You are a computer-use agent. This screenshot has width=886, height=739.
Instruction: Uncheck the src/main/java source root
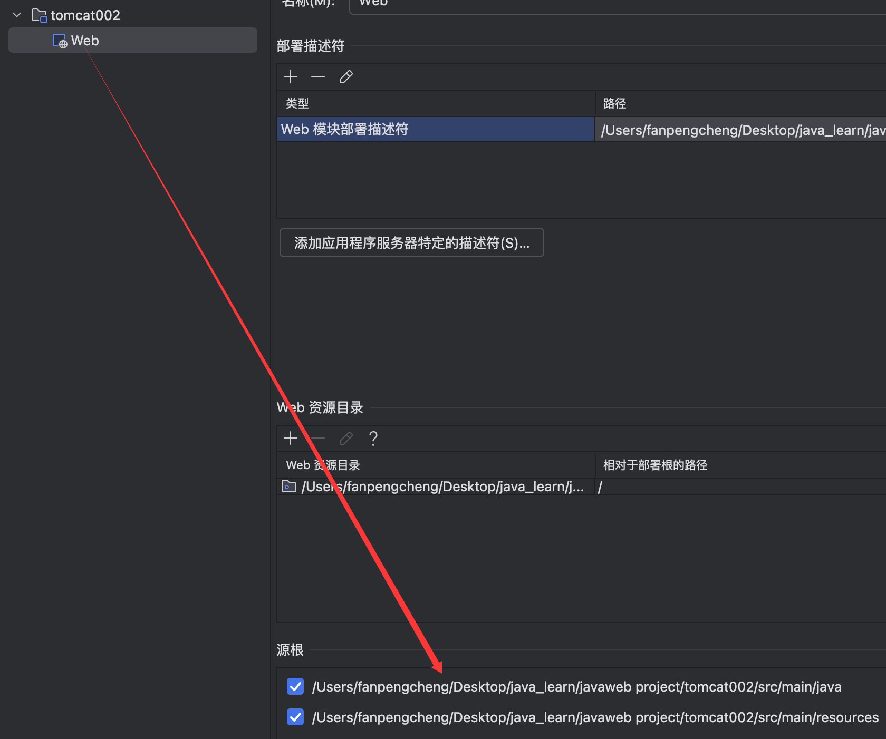click(x=295, y=686)
